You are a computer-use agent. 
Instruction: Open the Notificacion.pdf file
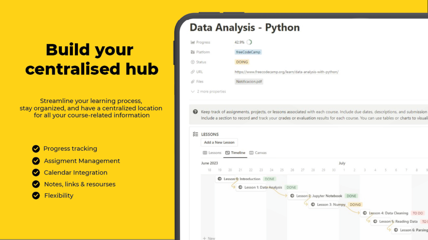click(249, 82)
